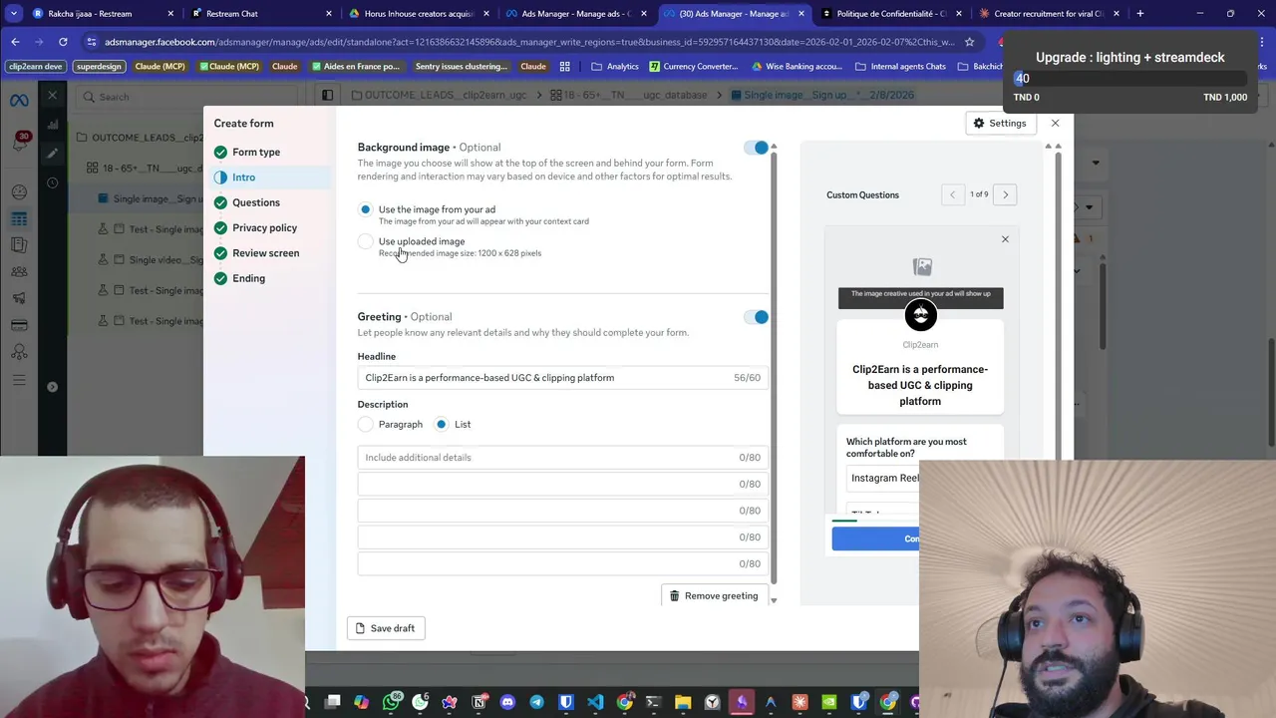Select 'Use uploaded image' option

[366, 241]
